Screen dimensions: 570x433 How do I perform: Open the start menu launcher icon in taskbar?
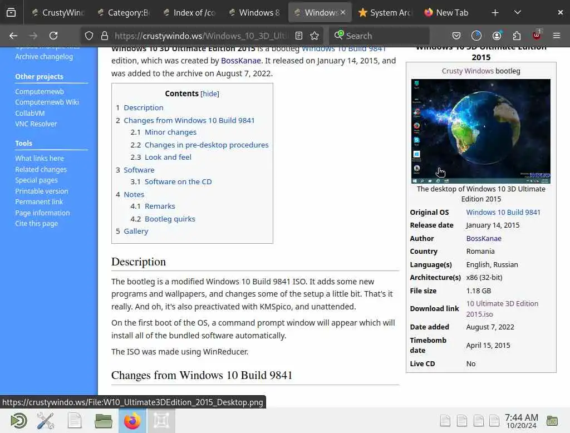click(18, 421)
